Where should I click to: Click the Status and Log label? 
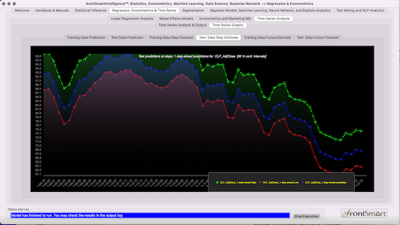(x=18, y=209)
